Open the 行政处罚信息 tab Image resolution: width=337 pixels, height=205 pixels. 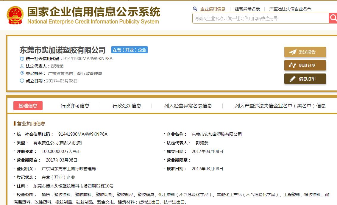(127, 106)
